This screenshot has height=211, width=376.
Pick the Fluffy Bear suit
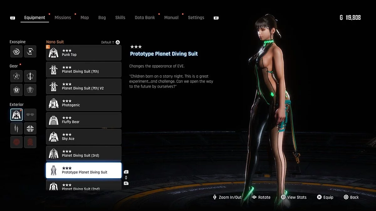tap(84, 120)
